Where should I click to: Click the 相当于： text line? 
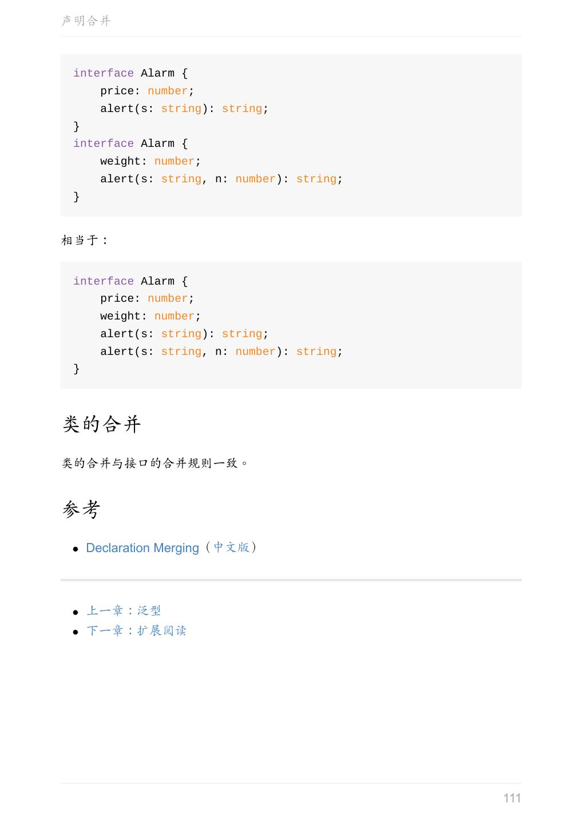[85, 241]
